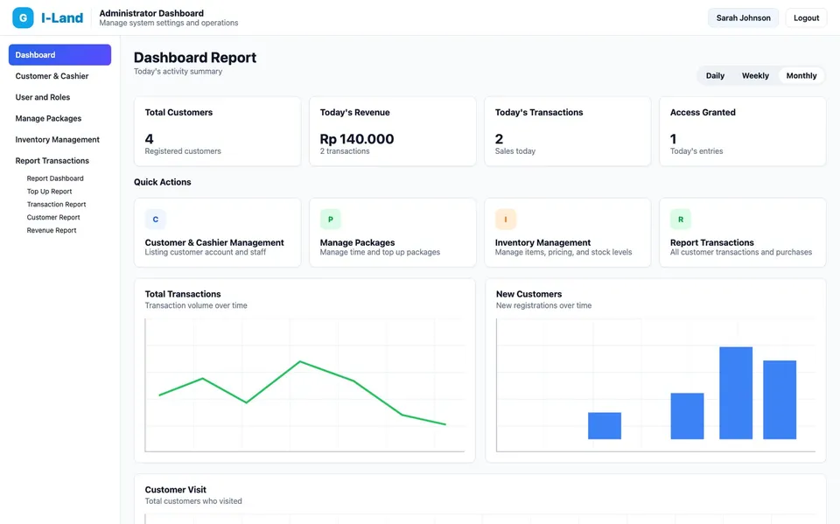Open the Revenue Report sub-item

pyautogui.click(x=52, y=230)
